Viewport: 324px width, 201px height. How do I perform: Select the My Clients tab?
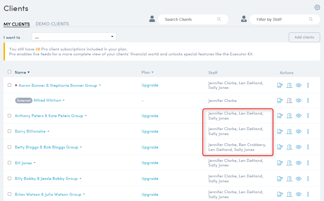point(17,24)
